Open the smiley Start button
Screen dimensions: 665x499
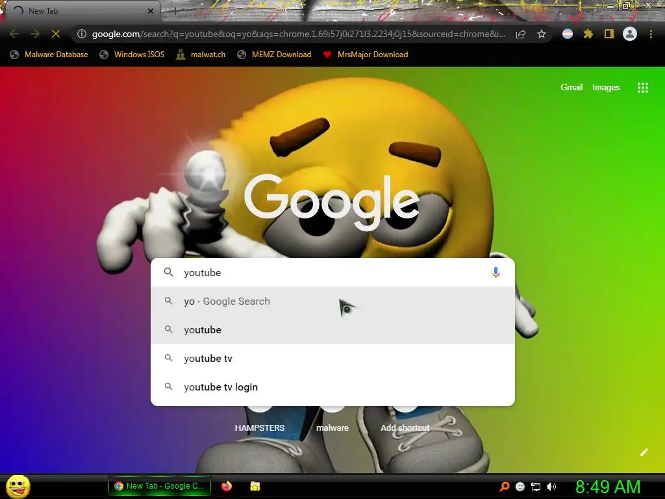click(18, 486)
